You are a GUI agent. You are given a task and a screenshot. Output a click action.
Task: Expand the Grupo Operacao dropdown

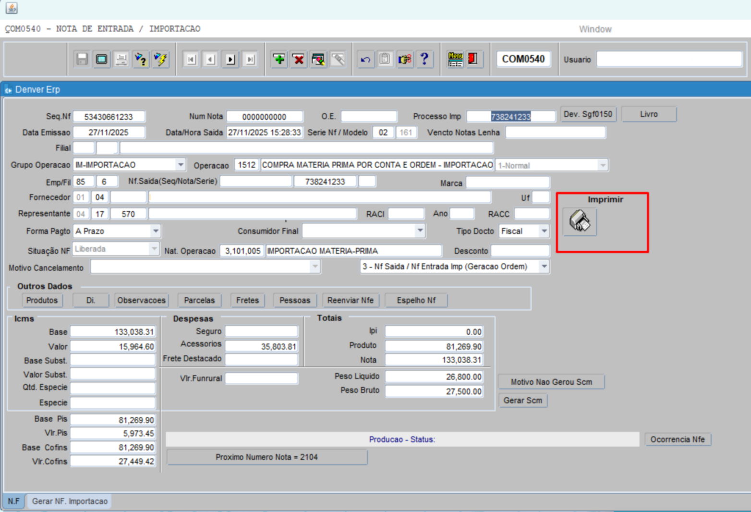181,165
